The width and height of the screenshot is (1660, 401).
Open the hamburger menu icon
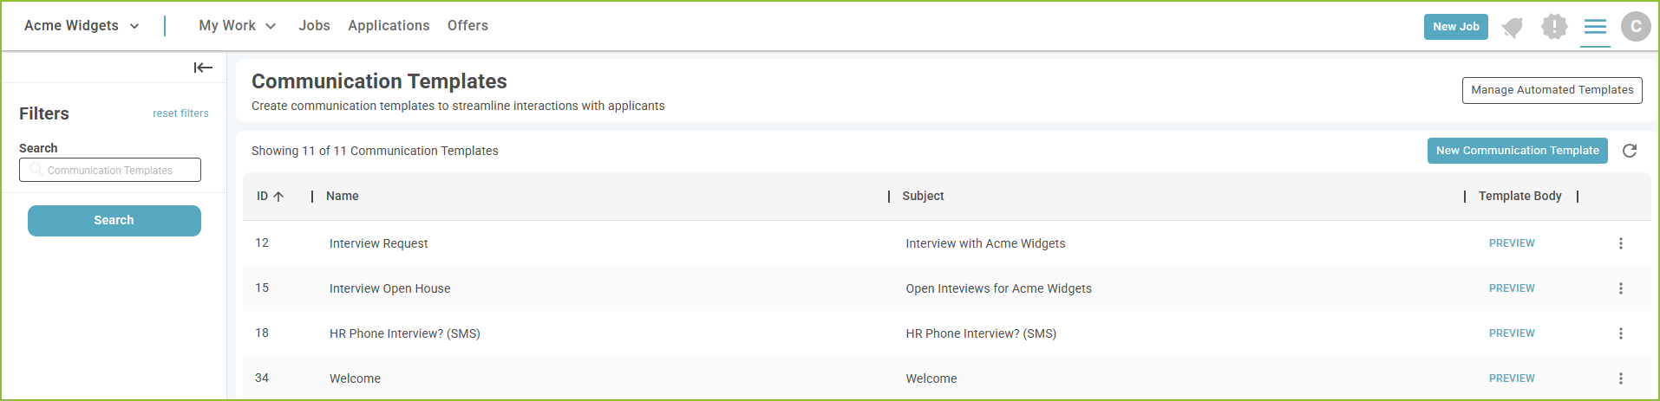click(x=1594, y=27)
